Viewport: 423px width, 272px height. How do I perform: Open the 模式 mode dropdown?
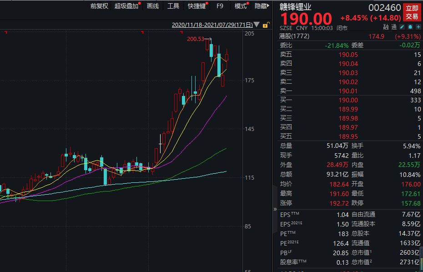[x=241, y=6]
